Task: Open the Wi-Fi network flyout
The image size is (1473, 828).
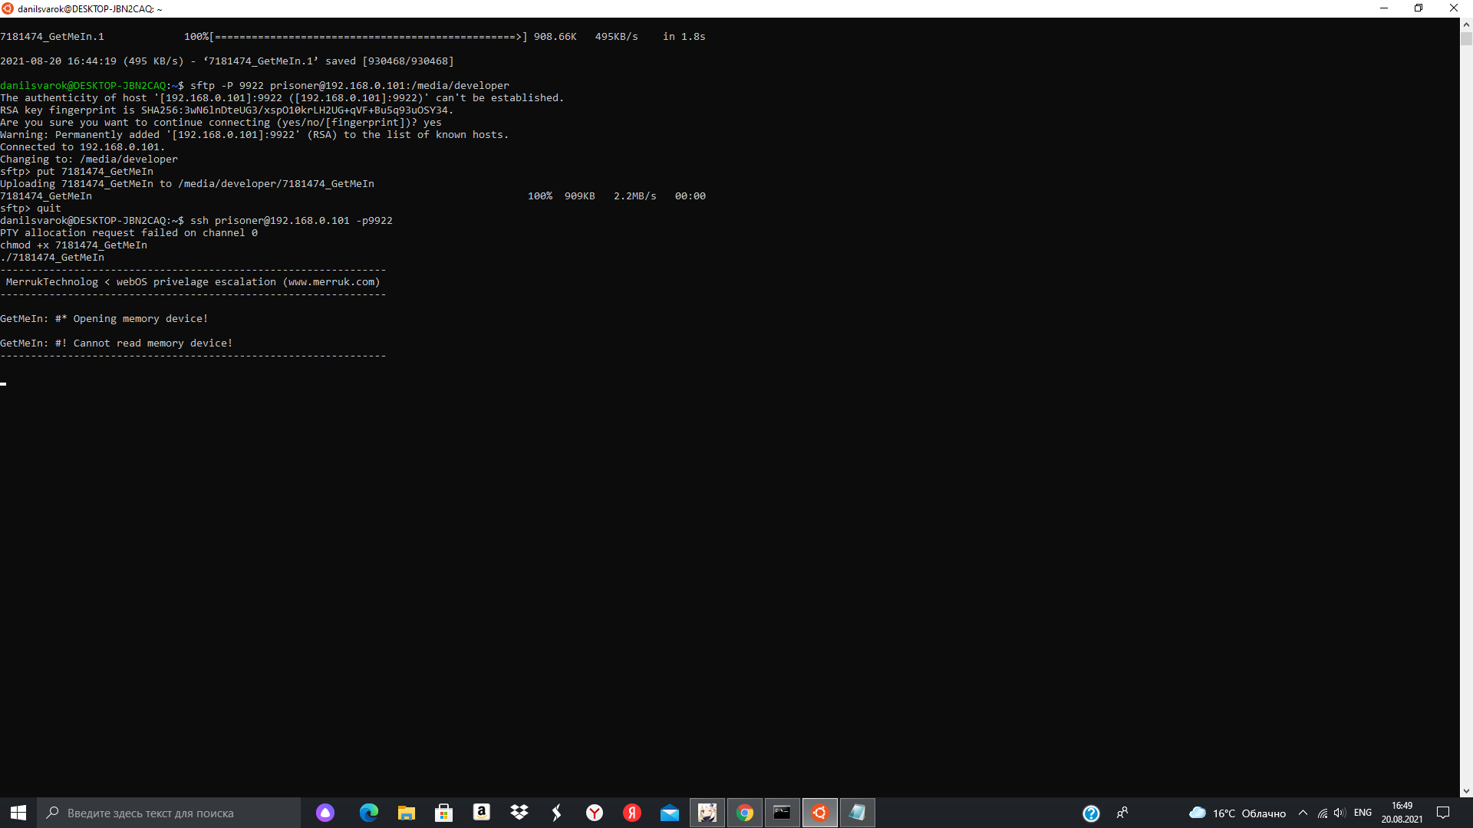Action: pyautogui.click(x=1323, y=813)
